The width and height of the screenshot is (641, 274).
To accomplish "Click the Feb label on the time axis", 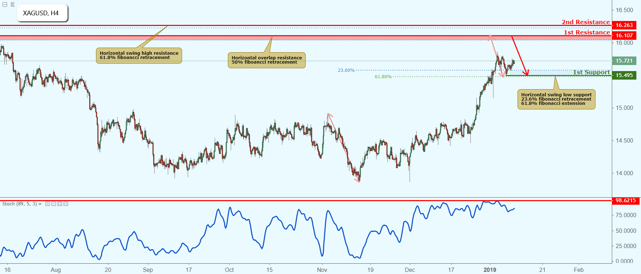I will coord(579,270).
